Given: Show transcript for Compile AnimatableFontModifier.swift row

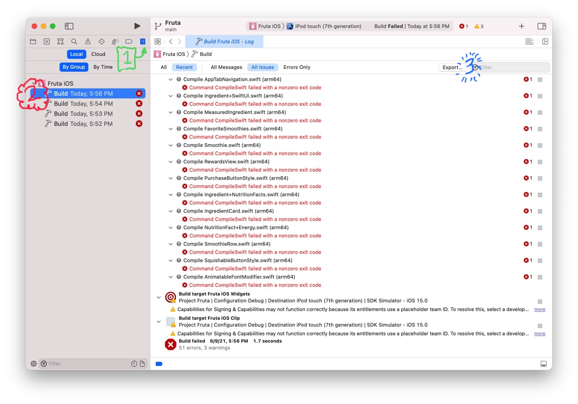Looking at the screenshot, I should pos(540,277).
